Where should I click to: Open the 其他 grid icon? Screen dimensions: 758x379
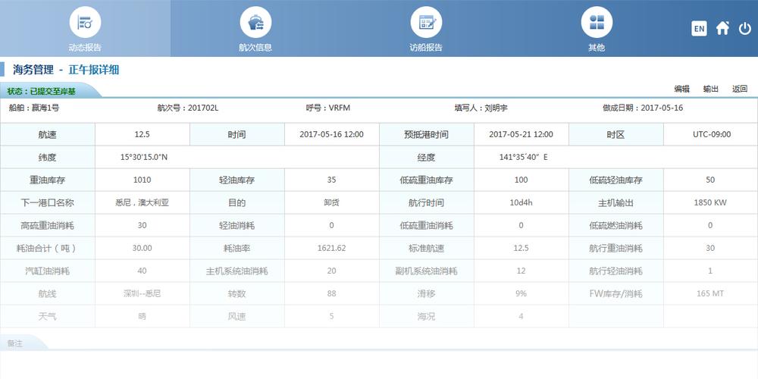point(597,22)
